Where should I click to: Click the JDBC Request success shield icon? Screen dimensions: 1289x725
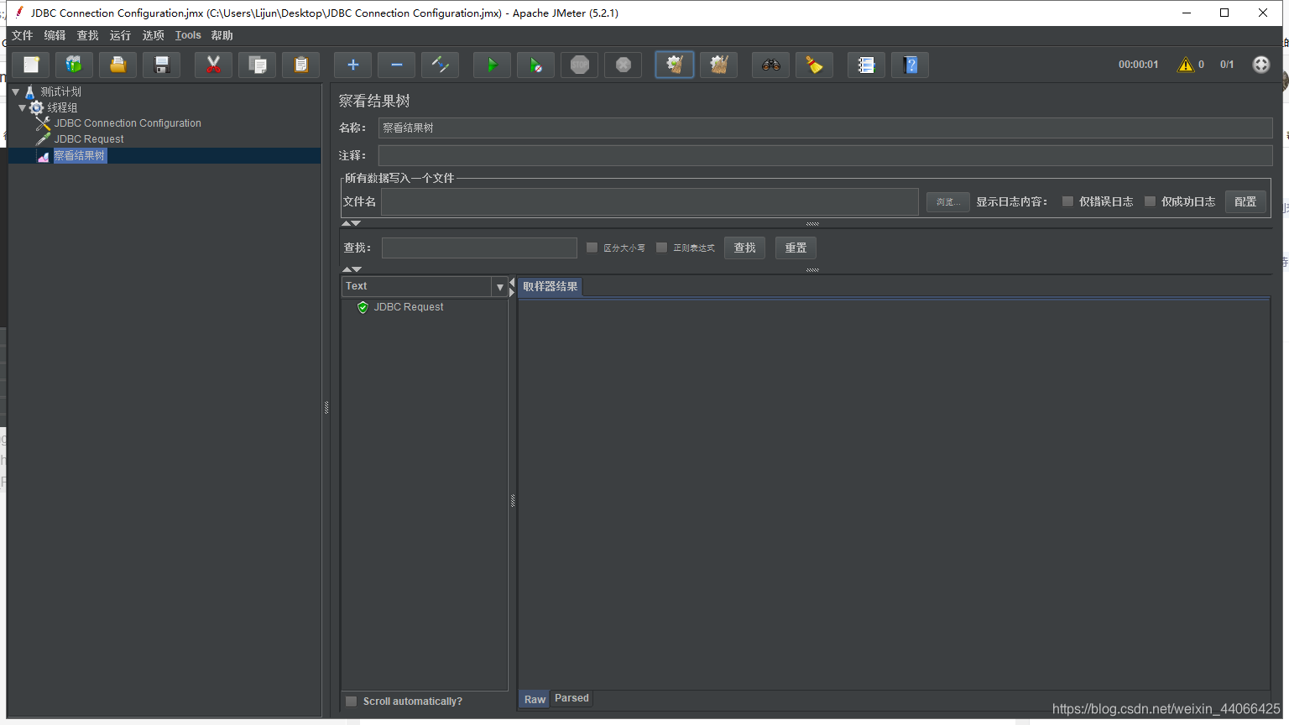click(x=363, y=307)
